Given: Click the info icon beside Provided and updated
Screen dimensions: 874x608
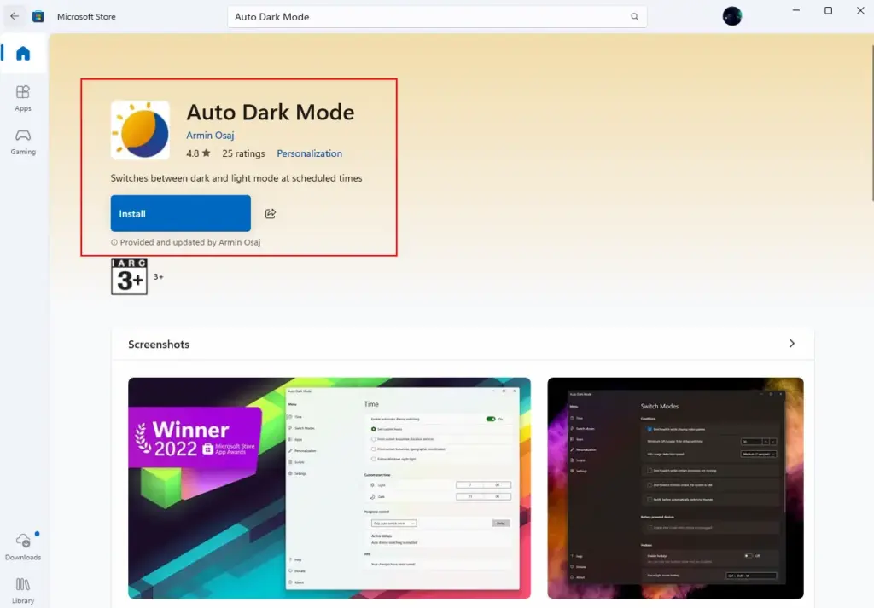Looking at the screenshot, I should 114,242.
